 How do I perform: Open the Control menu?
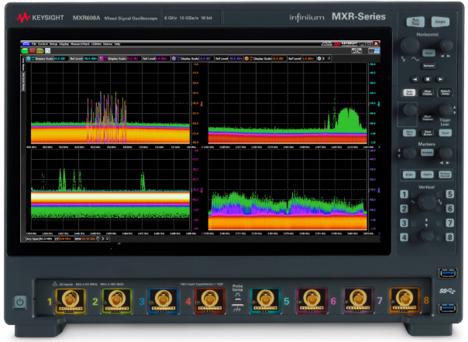[x=43, y=44]
